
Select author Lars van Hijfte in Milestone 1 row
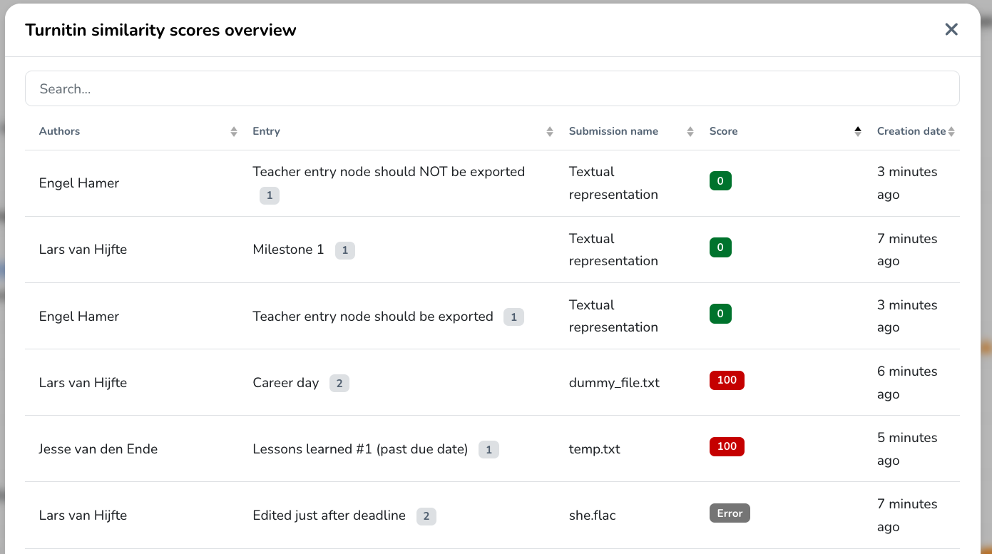coord(83,250)
